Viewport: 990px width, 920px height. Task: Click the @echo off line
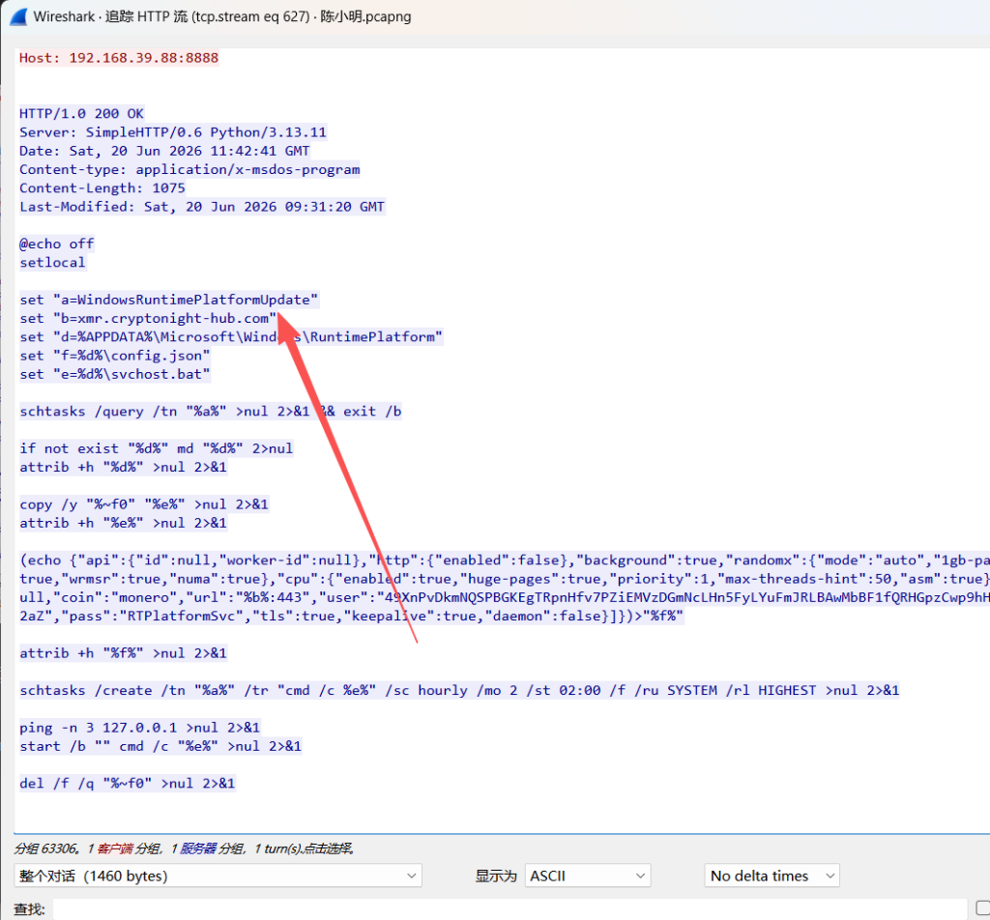[x=57, y=244]
